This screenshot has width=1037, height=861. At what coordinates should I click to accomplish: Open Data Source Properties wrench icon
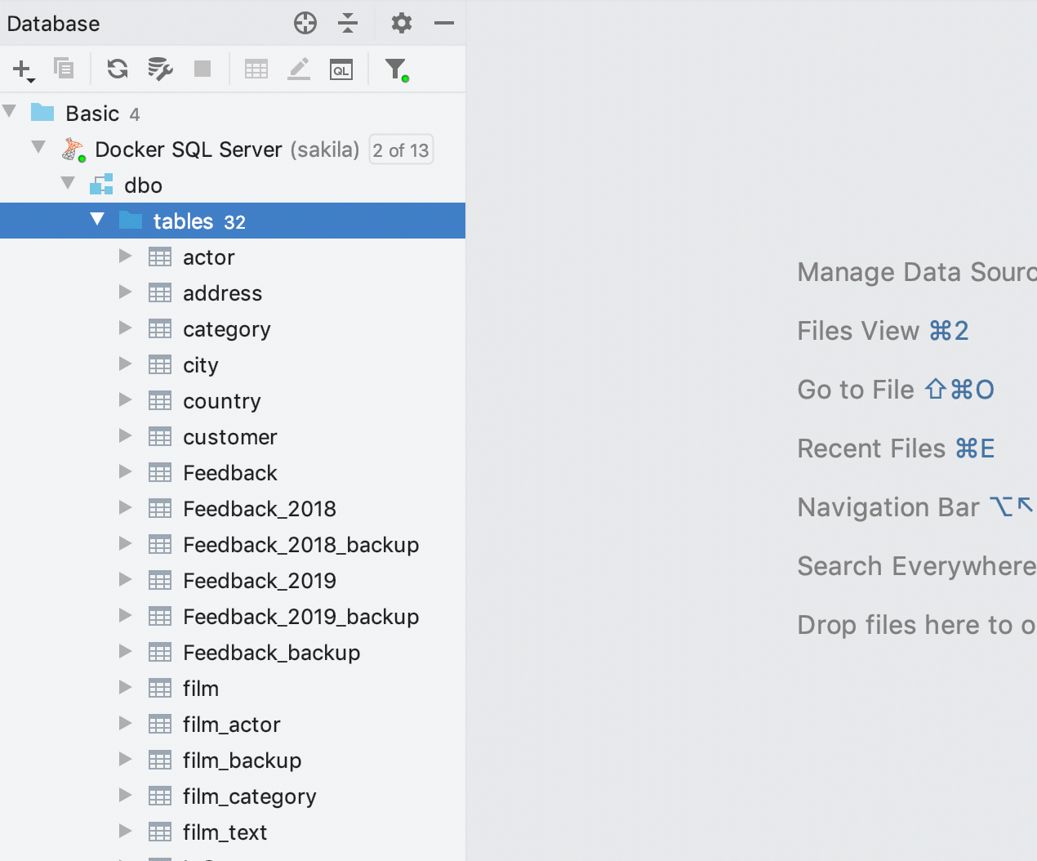[160, 69]
